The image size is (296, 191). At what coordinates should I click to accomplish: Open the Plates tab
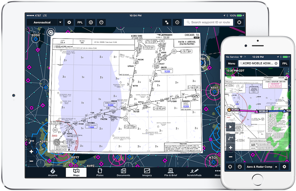[x=100, y=172]
